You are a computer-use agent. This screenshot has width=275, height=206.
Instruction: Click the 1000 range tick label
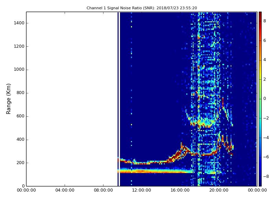pos(19,70)
